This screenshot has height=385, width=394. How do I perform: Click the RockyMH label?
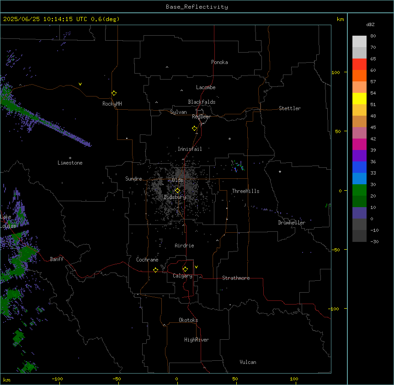tap(112, 104)
